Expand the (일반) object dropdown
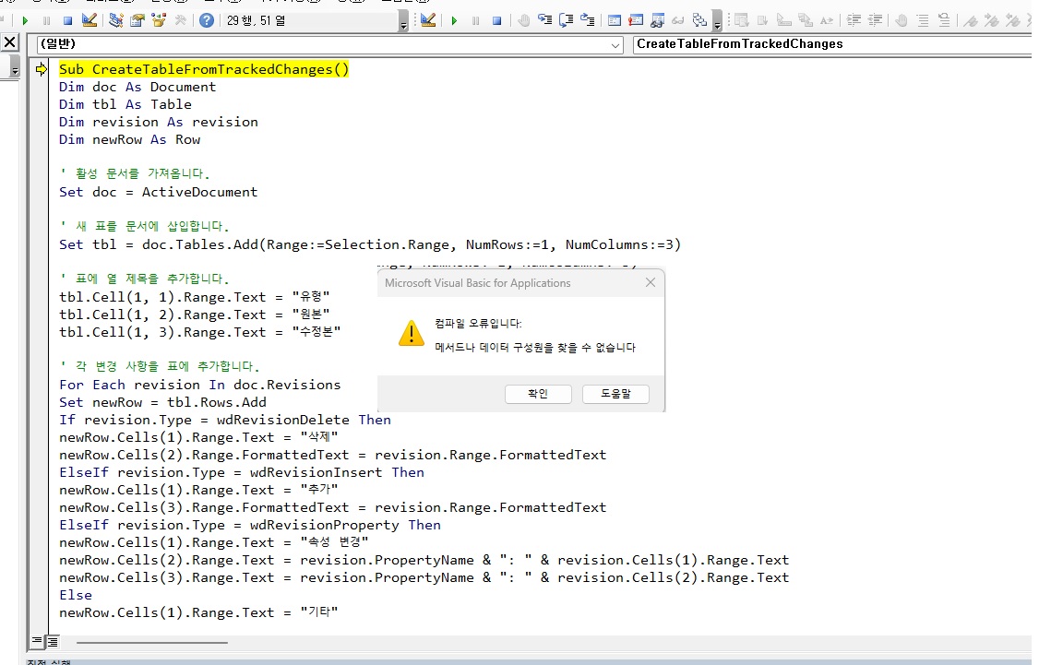 (615, 44)
